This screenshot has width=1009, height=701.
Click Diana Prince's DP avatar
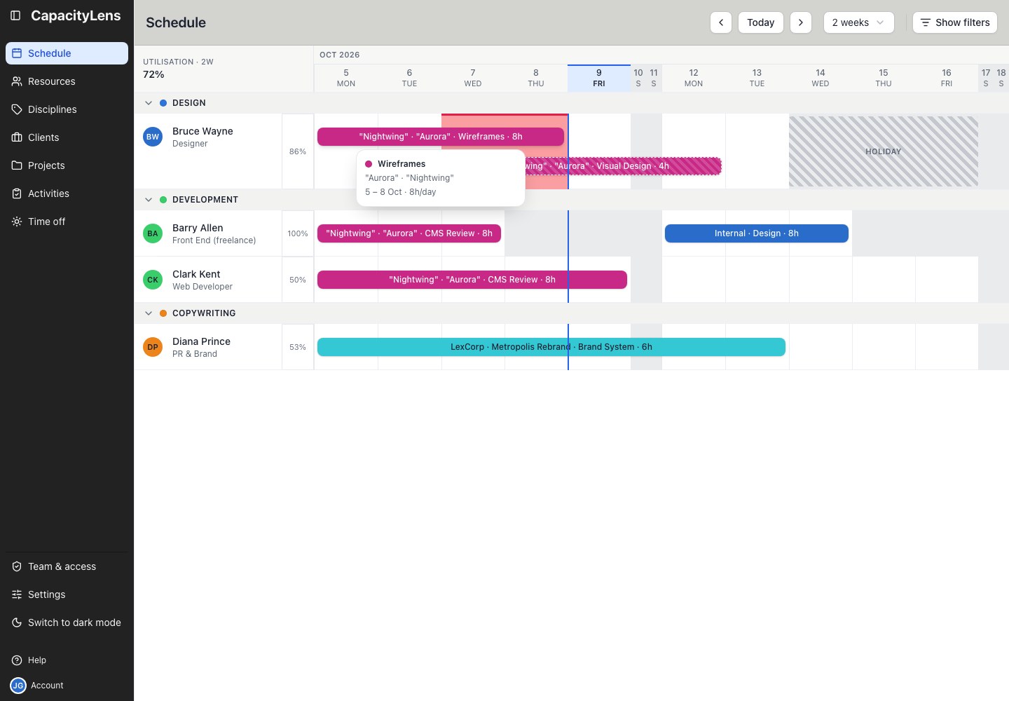[x=153, y=347]
